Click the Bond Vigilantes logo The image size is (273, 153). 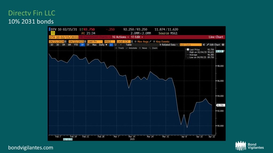click(249, 146)
